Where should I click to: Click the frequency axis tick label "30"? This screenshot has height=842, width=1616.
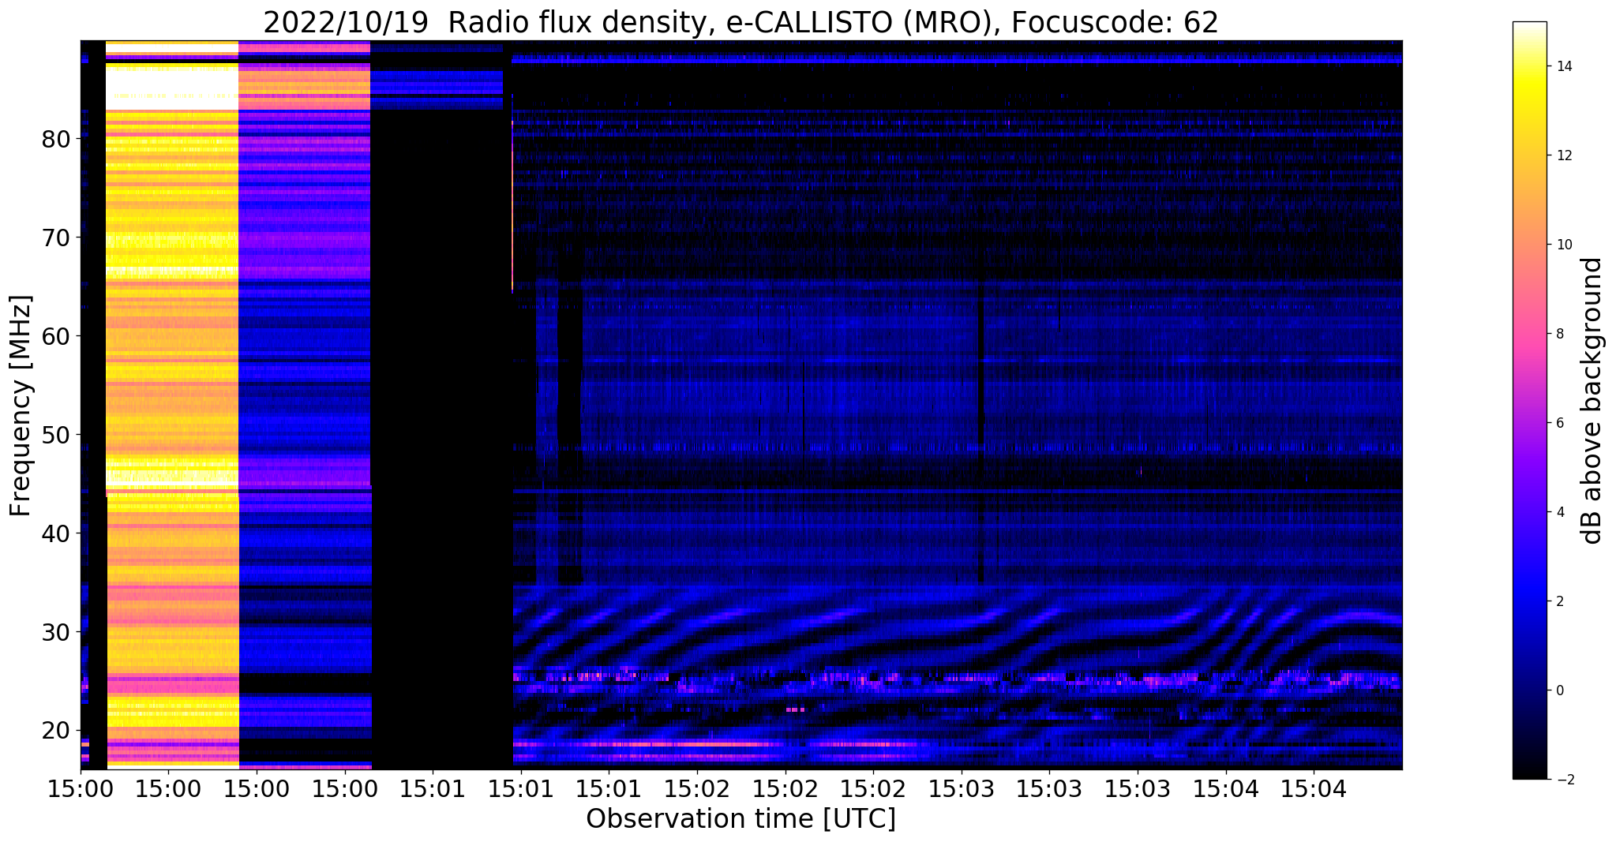click(x=56, y=632)
